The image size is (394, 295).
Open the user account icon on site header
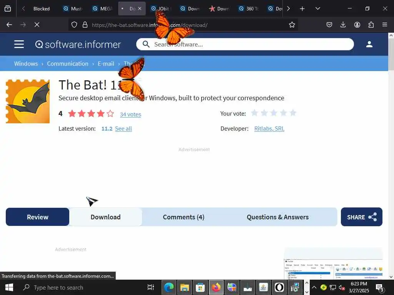369,45
